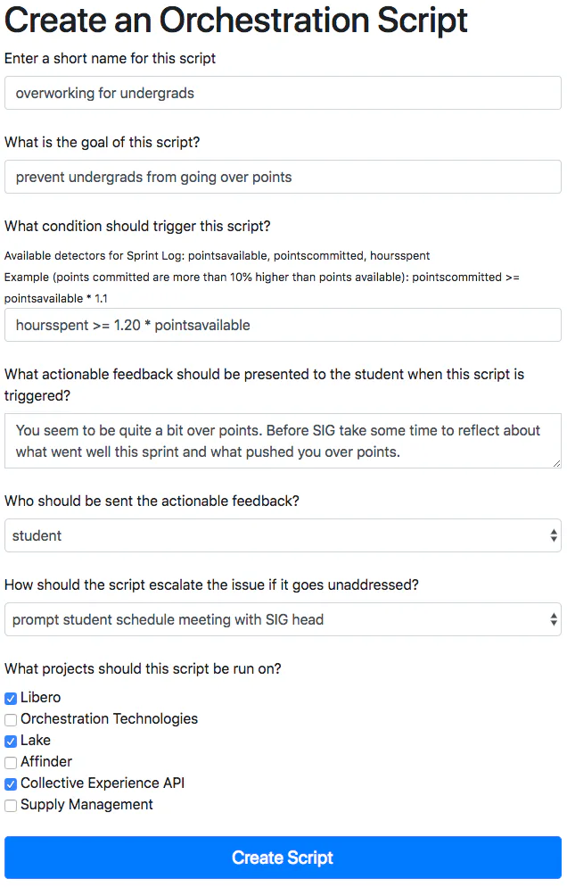Uncheck the Lake project checkbox
Screen dimensions: 567x887
(11, 741)
